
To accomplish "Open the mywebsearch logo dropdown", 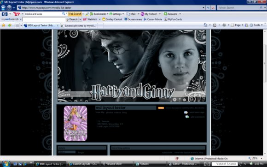I will [21, 19].
